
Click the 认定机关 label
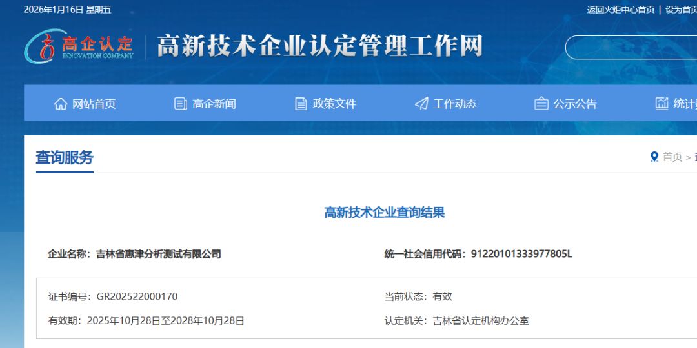(x=406, y=321)
